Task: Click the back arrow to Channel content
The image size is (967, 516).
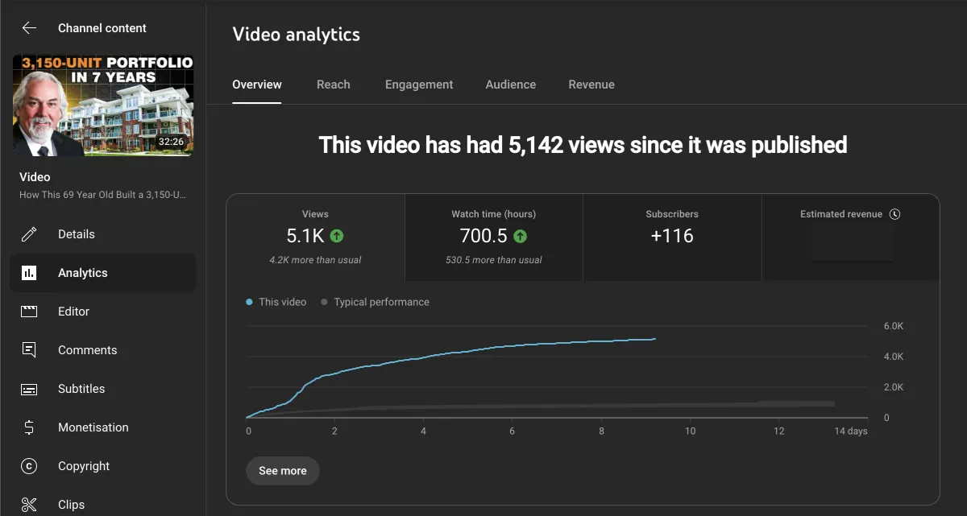Action: pyautogui.click(x=29, y=28)
